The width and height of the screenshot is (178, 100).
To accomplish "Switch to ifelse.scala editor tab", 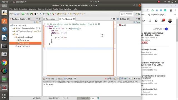I will 50,19.
